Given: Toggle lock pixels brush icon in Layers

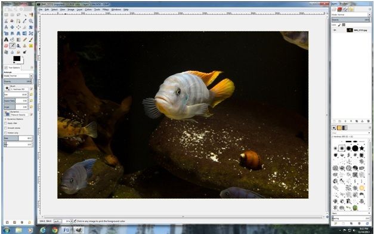Looking at the screenshot, I should coord(339,24).
